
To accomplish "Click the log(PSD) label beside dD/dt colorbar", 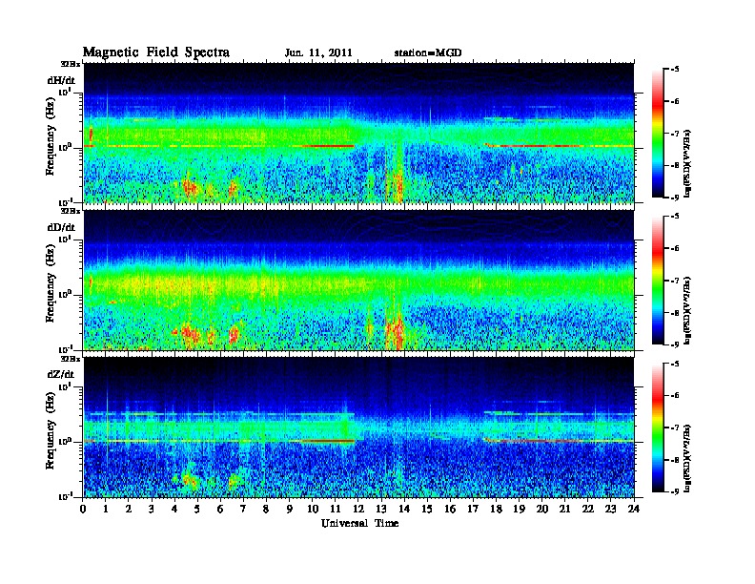I will click(687, 310).
